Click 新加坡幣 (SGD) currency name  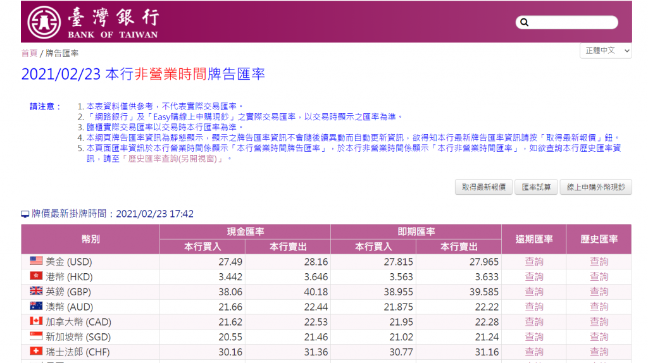click(78, 337)
